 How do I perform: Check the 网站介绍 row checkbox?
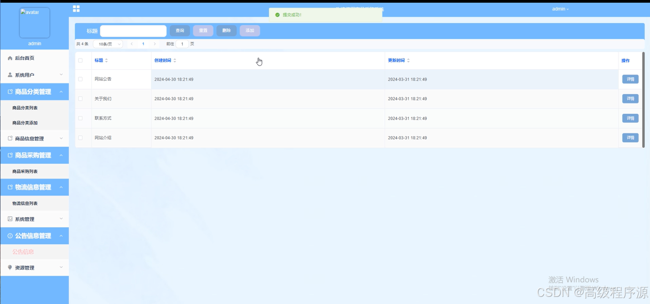point(80,138)
